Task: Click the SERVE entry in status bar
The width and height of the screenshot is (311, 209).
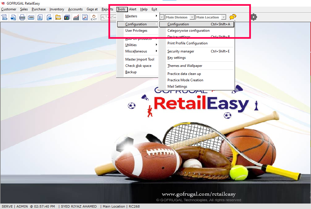Action: click(x=7, y=206)
